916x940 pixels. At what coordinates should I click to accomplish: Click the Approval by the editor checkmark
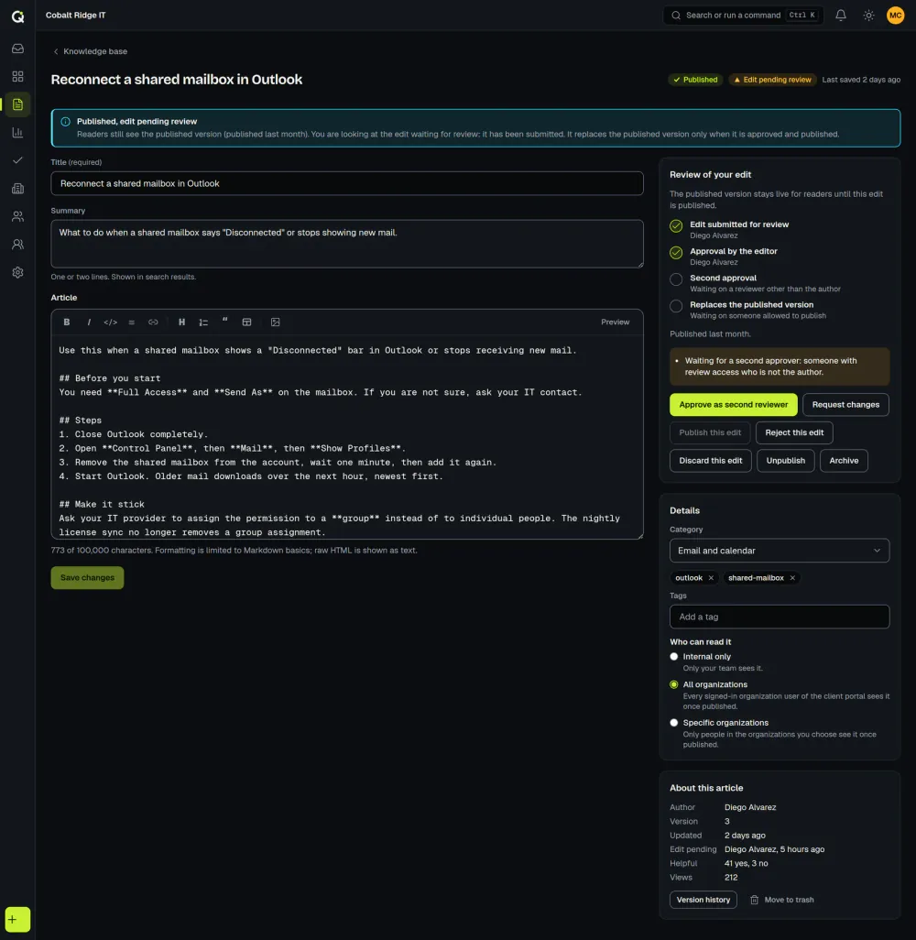coord(676,253)
